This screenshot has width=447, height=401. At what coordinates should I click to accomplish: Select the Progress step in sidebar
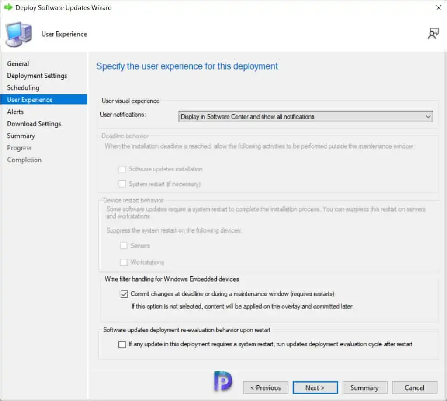click(19, 148)
